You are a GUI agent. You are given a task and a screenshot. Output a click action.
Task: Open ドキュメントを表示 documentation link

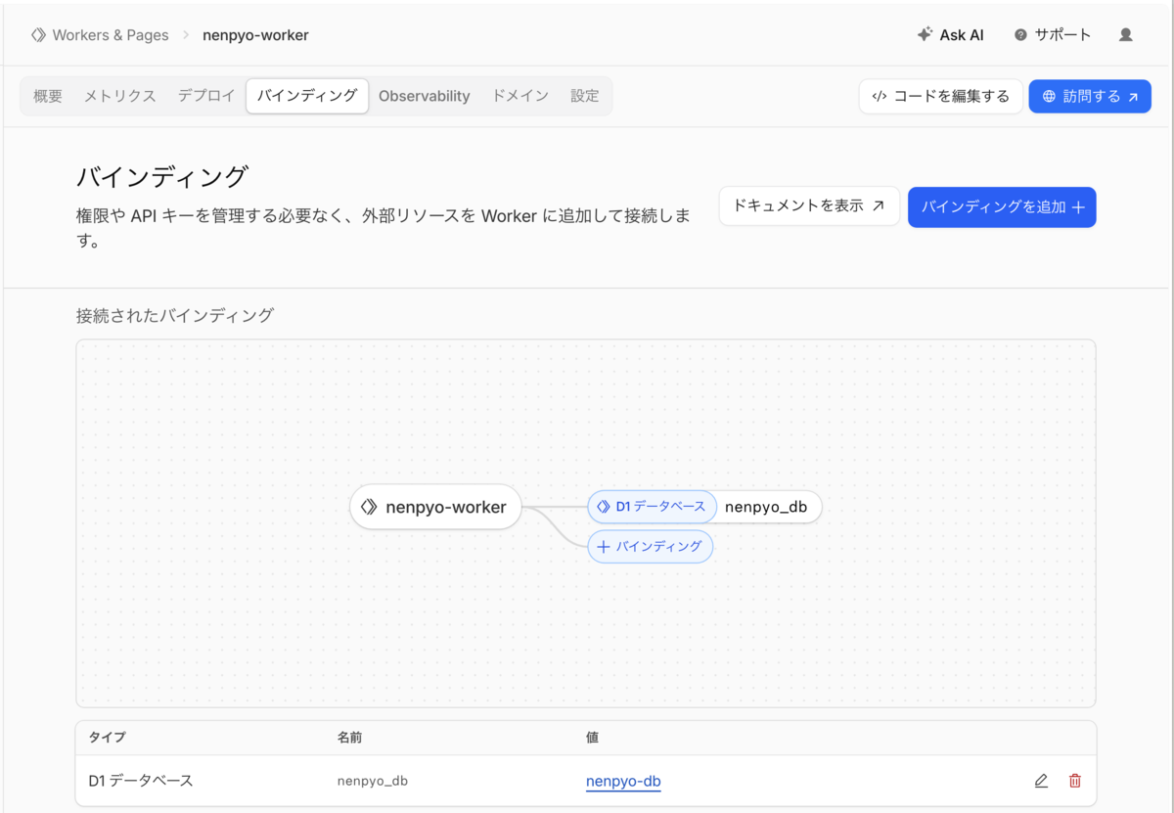809,206
